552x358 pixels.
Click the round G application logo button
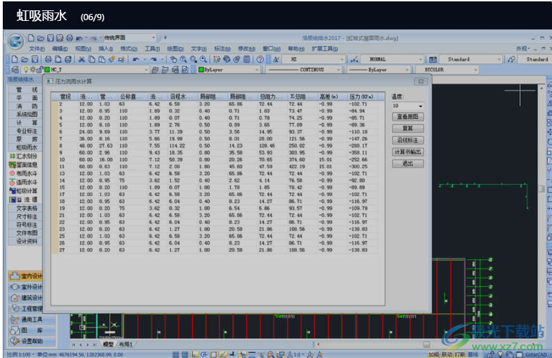pyautogui.click(x=15, y=41)
